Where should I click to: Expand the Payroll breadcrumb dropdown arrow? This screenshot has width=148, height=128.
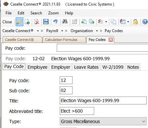(62, 31)
